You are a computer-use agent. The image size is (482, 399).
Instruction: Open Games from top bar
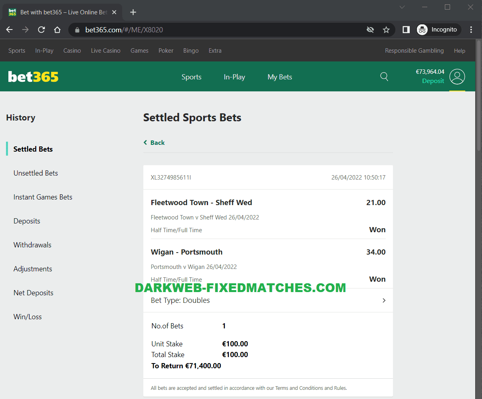(139, 51)
